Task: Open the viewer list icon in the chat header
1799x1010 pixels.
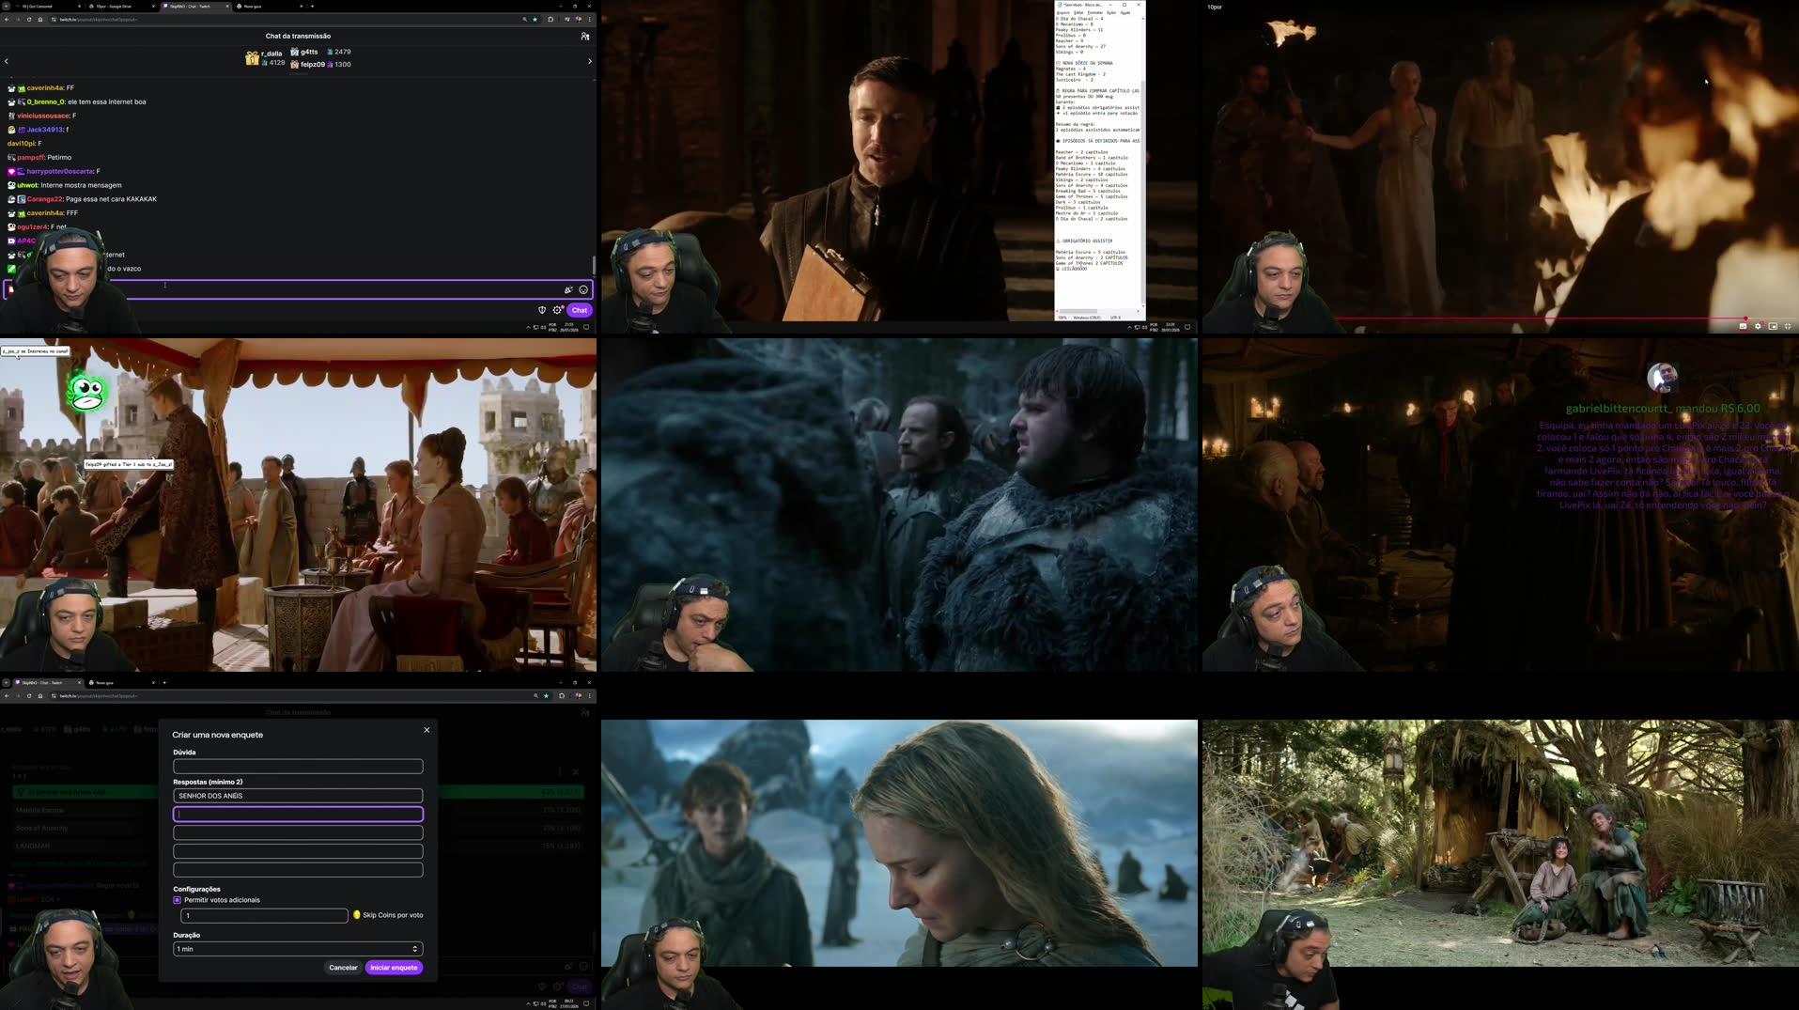Action: tap(584, 36)
